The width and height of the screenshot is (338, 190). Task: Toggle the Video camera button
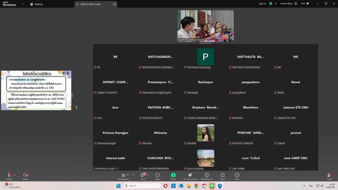(x=25, y=175)
